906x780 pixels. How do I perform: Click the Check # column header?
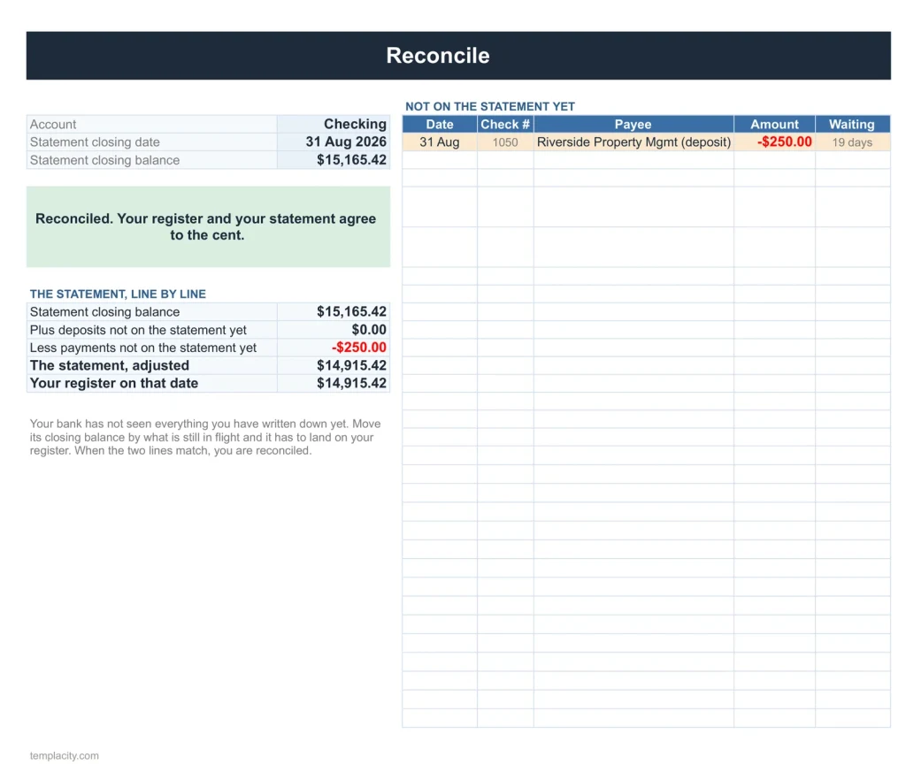[505, 124]
